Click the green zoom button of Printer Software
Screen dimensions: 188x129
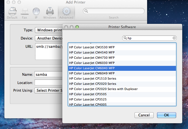pyautogui.click(x=77, y=27)
